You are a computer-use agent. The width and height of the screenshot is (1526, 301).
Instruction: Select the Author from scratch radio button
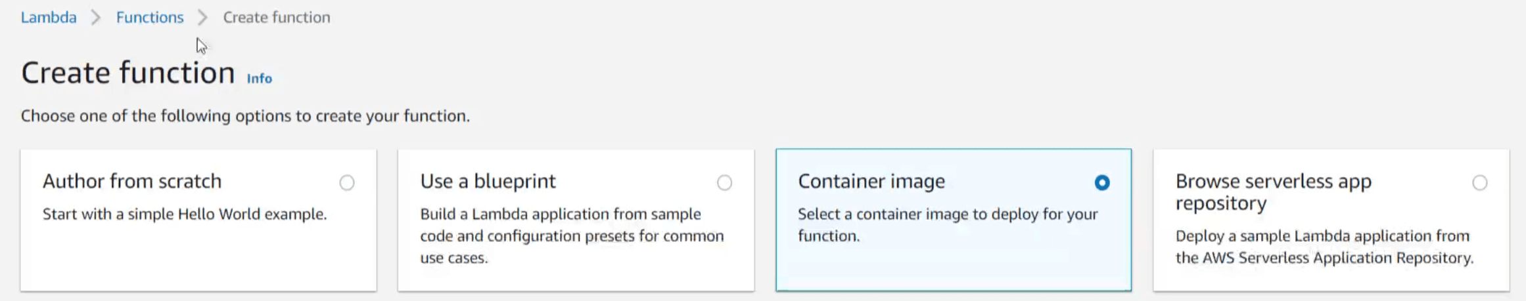[347, 183]
